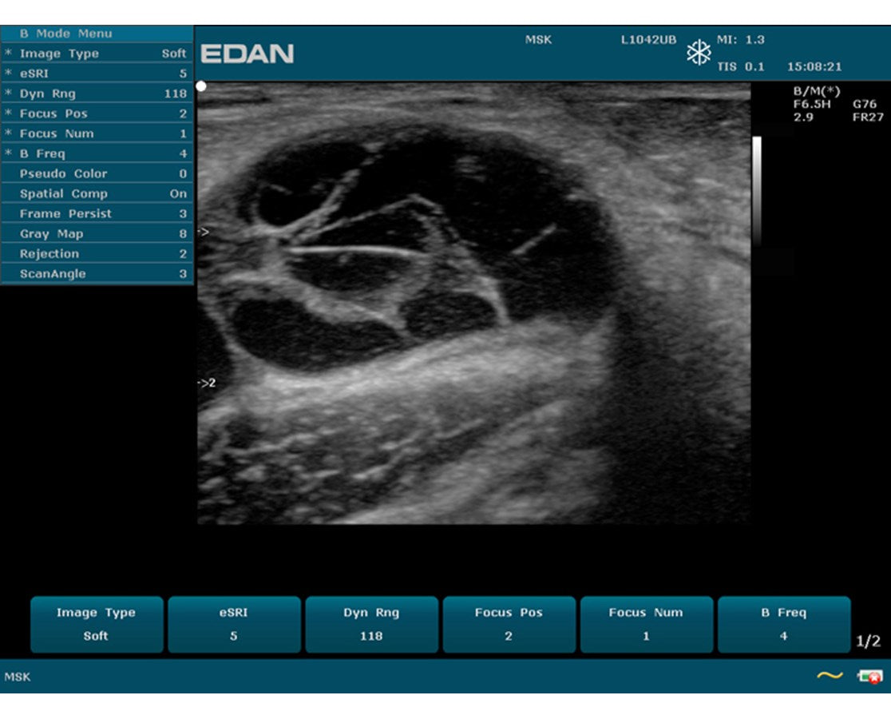Select Image Type in B Mode Menu

[x=97, y=54]
